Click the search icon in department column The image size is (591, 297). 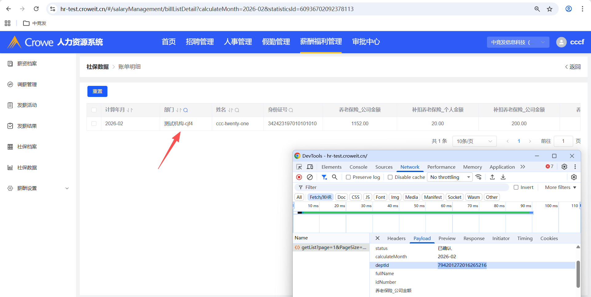click(186, 110)
